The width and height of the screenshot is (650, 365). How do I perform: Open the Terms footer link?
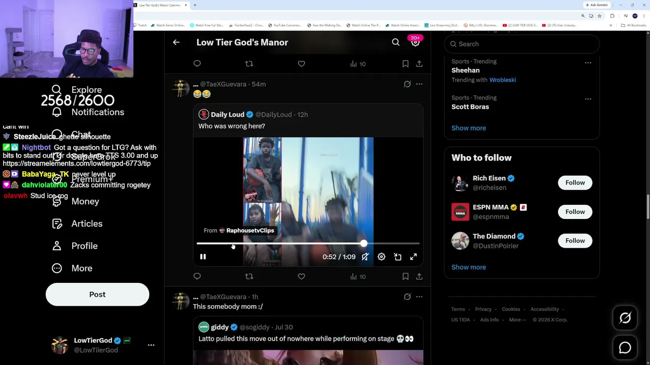coord(458,309)
